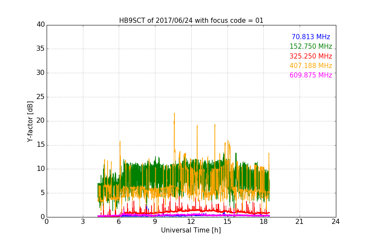This screenshot has height=248, width=373.
Task: Click the x-axis tick value 18
Action: (x=263, y=222)
